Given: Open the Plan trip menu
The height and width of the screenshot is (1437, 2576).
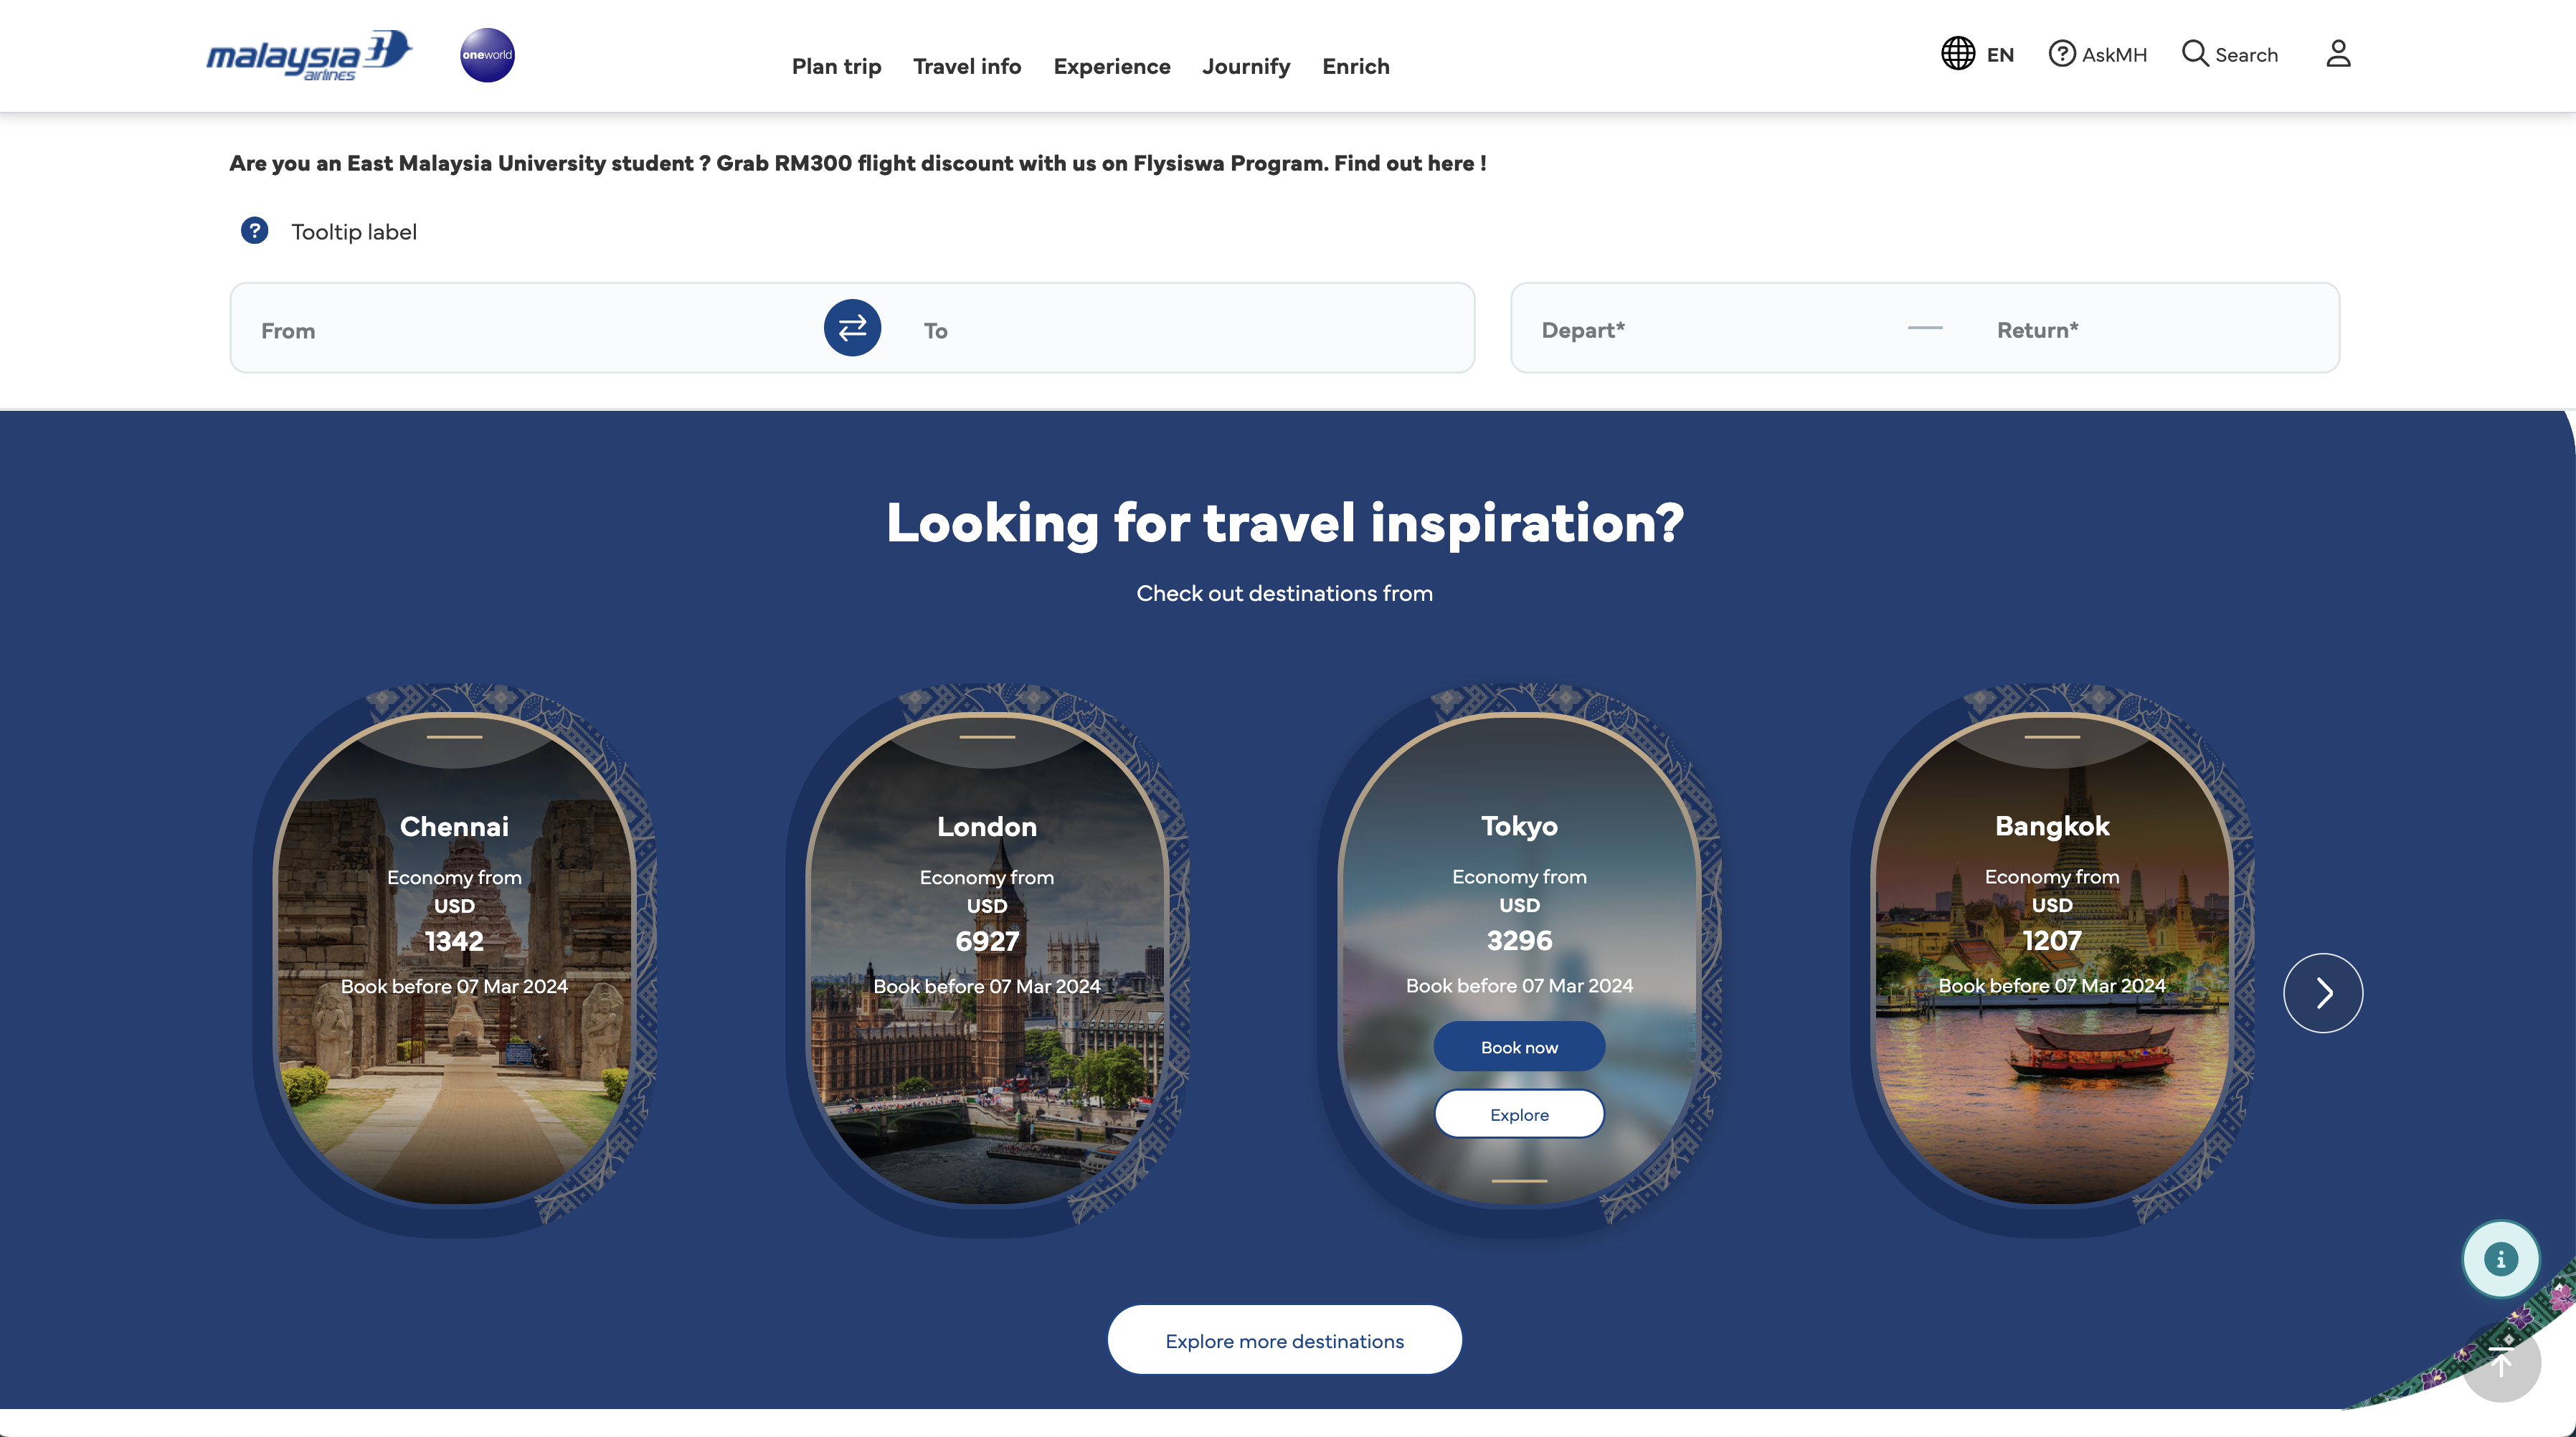Looking at the screenshot, I should [x=836, y=66].
